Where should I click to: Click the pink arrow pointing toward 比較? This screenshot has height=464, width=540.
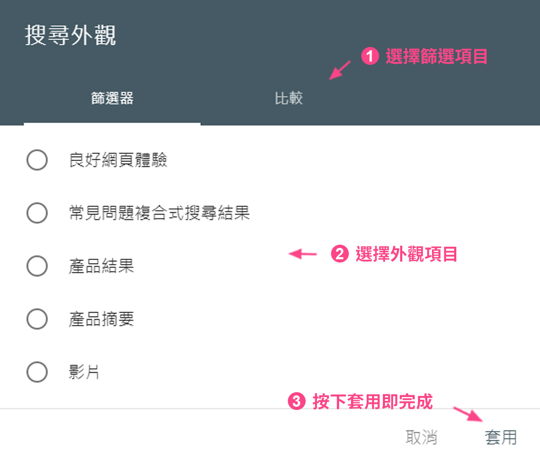tap(340, 70)
